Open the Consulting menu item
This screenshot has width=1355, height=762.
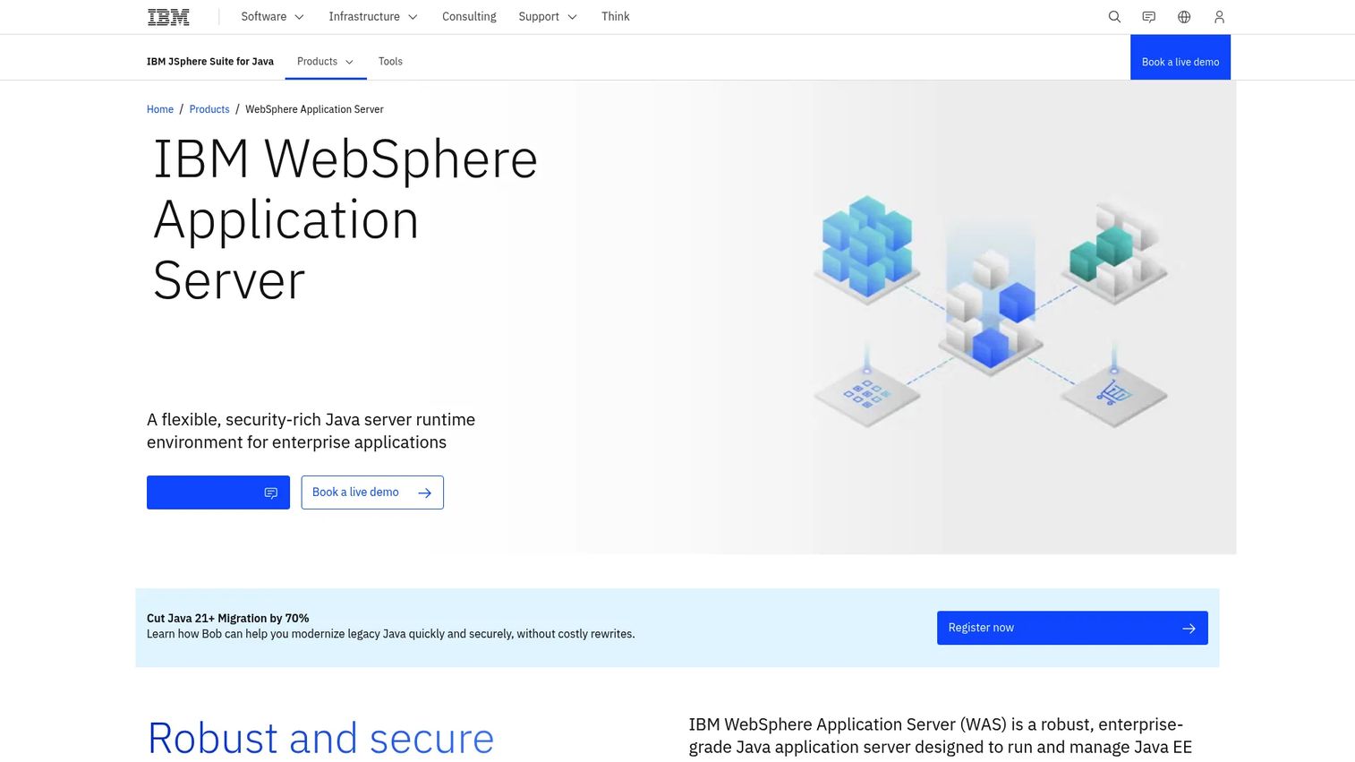(x=469, y=17)
